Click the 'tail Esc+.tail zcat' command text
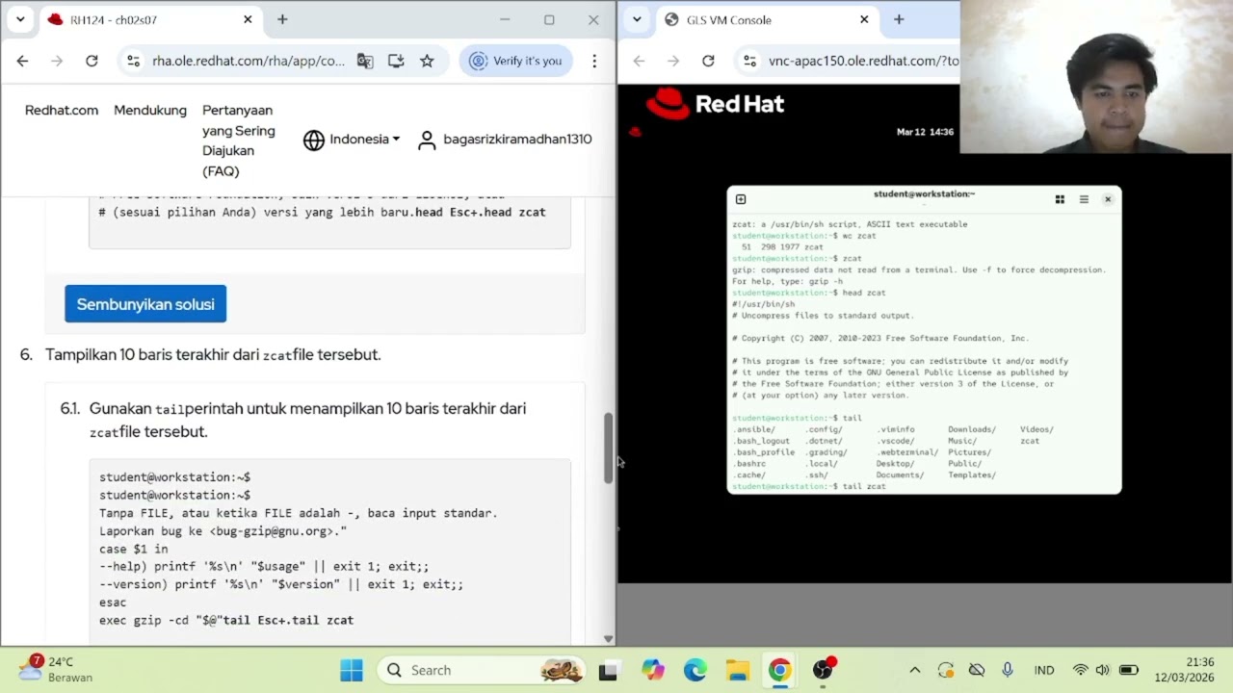The height and width of the screenshot is (693, 1233). [288, 621]
